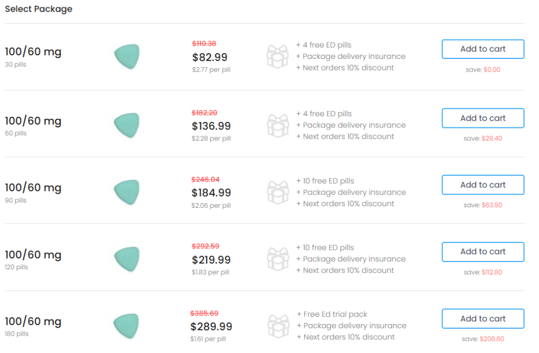The width and height of the screenshot is (539, 353).
Task: Add the 90 pills package to cart
Action: 483,185
